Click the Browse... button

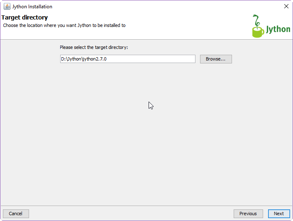(x=216, y=59)
